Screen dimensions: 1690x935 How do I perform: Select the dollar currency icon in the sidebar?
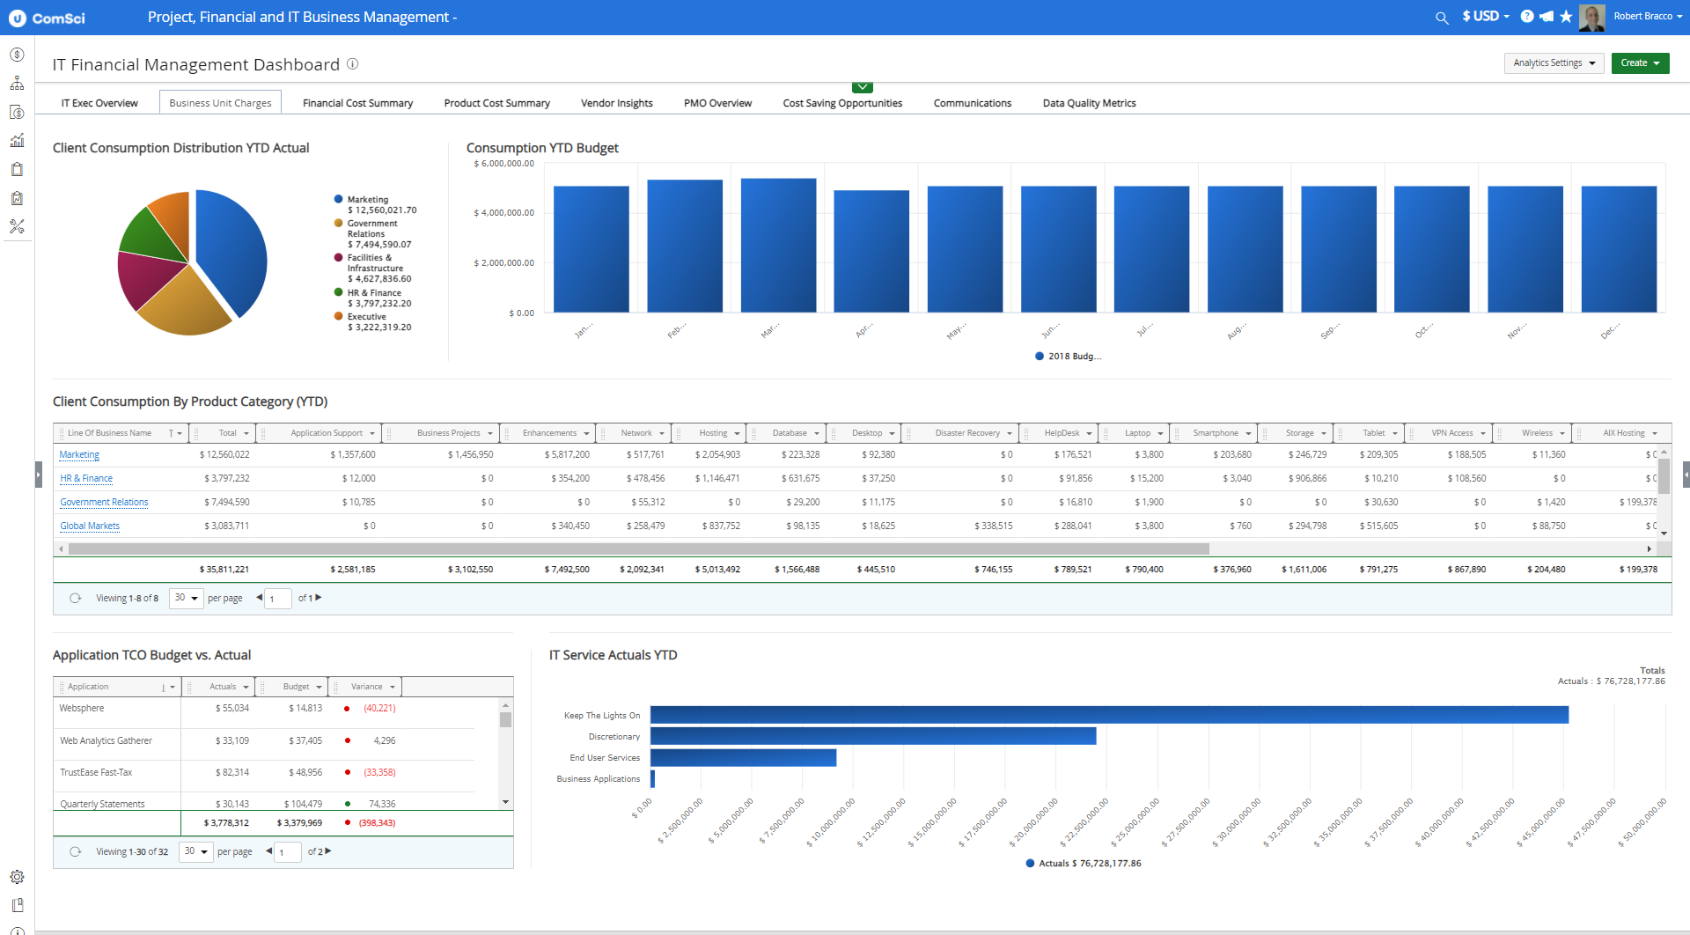pos(17,55)
